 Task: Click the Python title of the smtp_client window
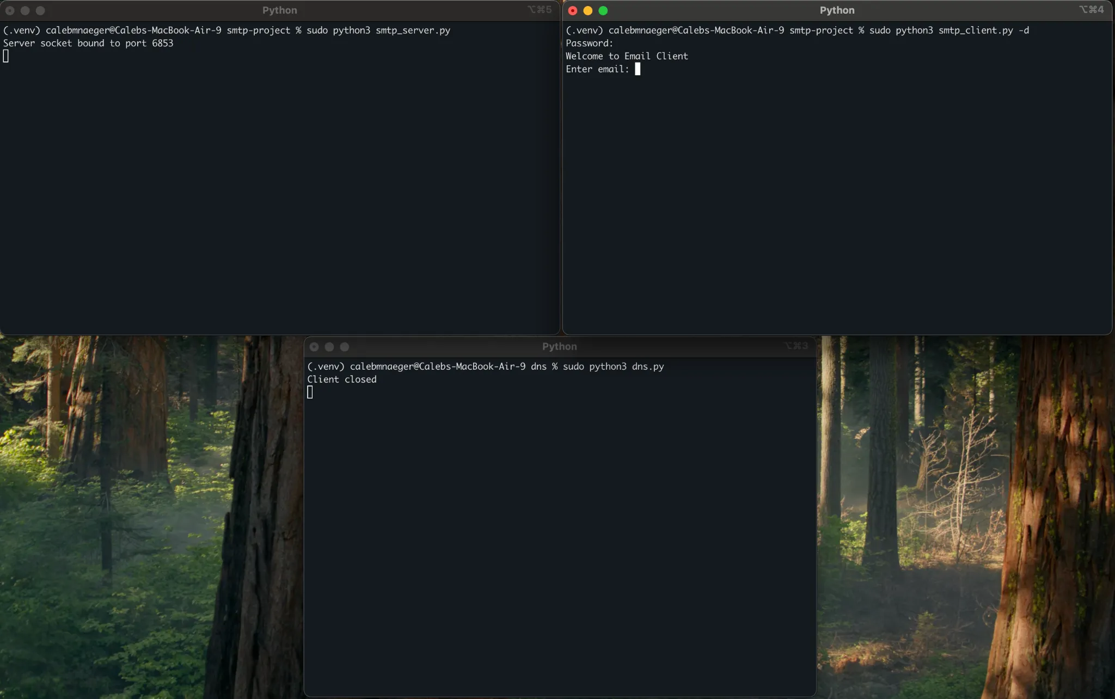click(837, 10)
